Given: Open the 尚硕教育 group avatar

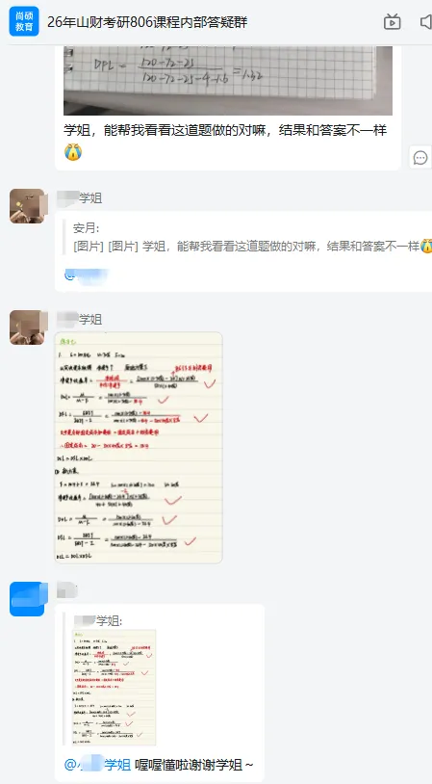Looking at the screenshot, I should click(24, 22).
